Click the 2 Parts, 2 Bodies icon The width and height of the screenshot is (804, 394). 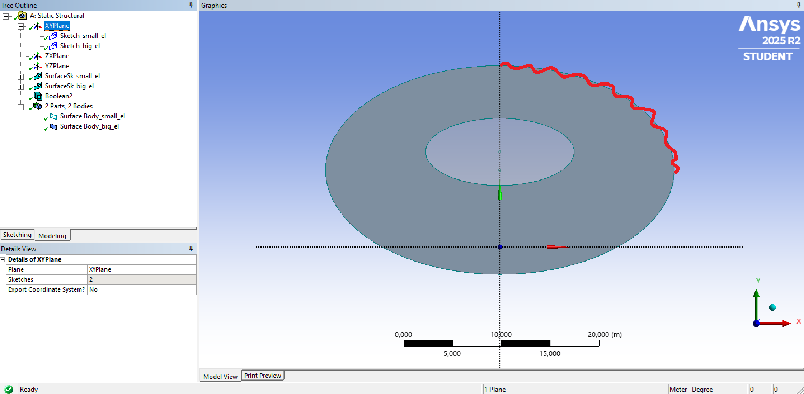pos(38,106)
